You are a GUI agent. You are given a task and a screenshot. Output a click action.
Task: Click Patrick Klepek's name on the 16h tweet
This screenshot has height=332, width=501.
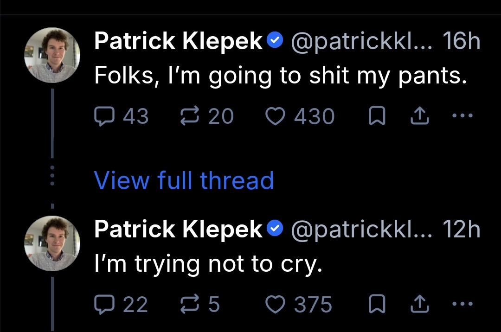pyautogui.click(x=179, y=42)
